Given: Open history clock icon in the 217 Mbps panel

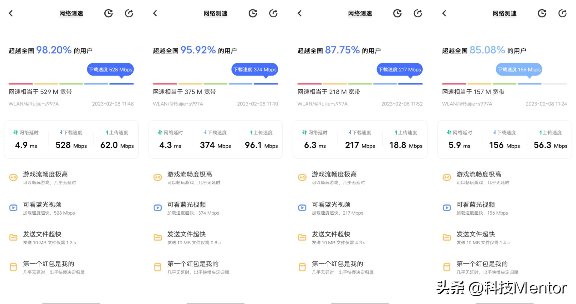Looking at the screenshot, I should [397, 13].
